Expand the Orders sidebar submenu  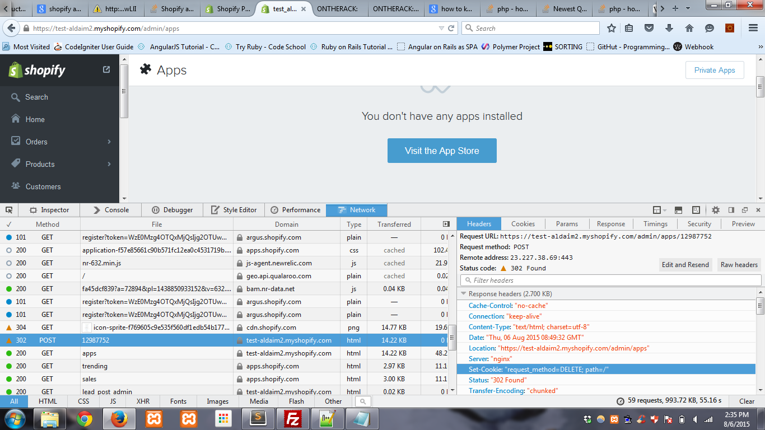[x=109, y=142]
